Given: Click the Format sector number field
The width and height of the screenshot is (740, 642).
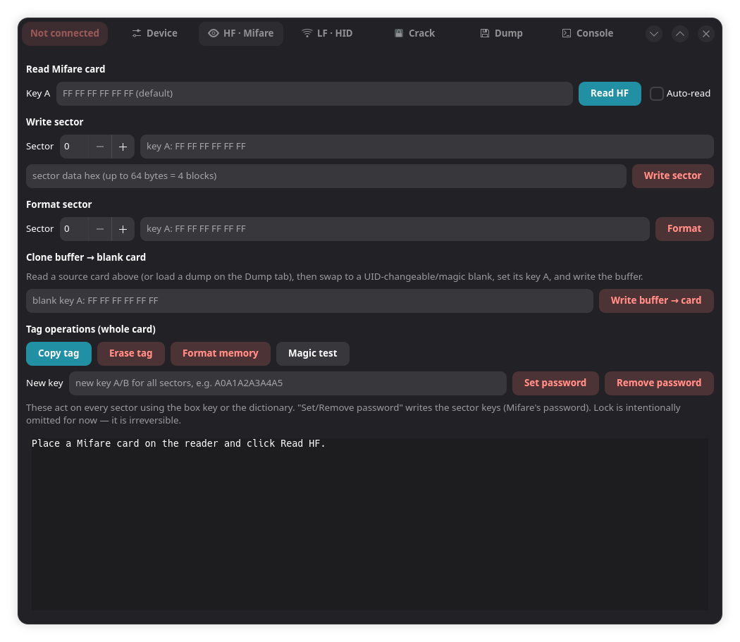Looking at the screenshot, I should click(74, 229).
